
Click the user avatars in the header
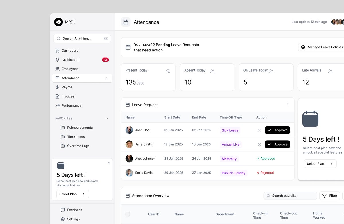pyautogui.click(x=338, y=22)
